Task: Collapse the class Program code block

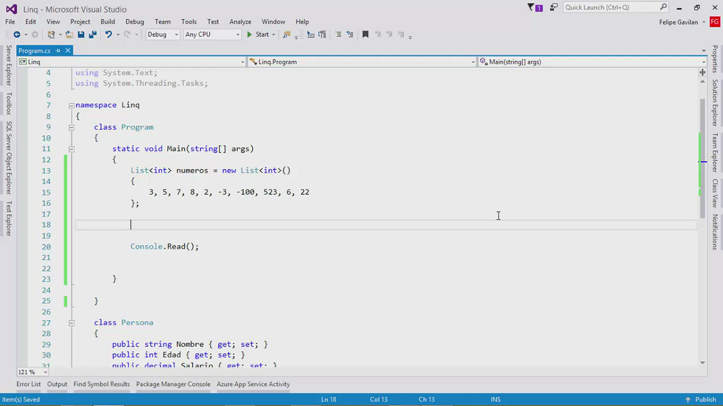Action: [72, 127]
